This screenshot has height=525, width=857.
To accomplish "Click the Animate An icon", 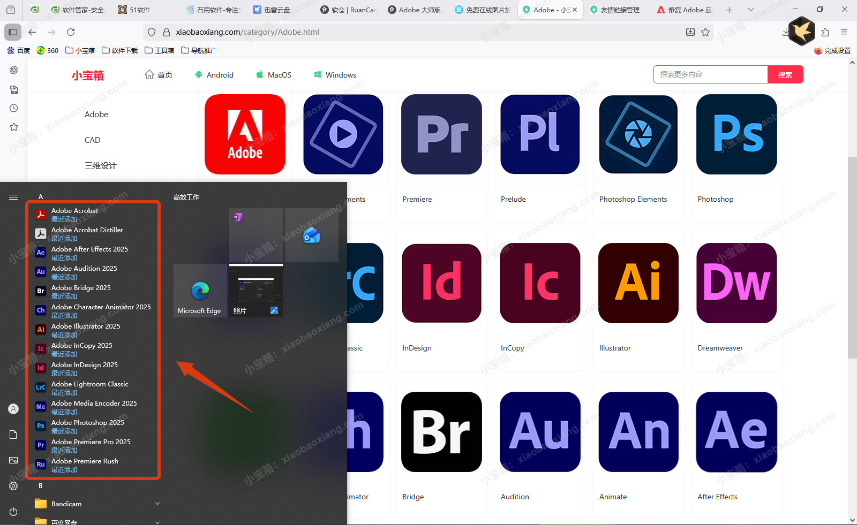I will [637, 431].
